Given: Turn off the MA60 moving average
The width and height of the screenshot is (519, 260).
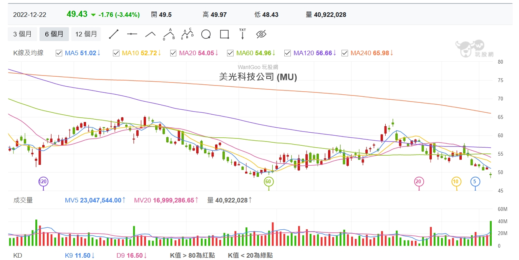Looking at the screenshot, I should (x=230, y=53).
